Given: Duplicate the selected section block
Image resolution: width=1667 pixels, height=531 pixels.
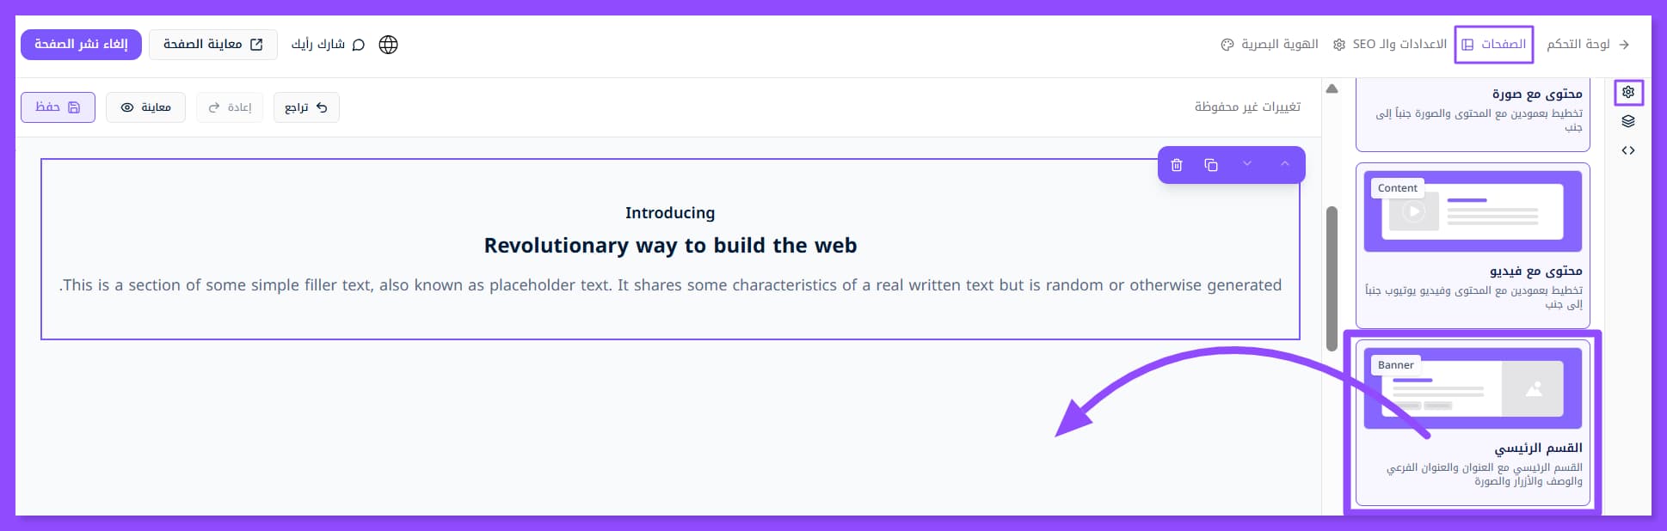Looking at the screenshot, I should point(1211,165).
